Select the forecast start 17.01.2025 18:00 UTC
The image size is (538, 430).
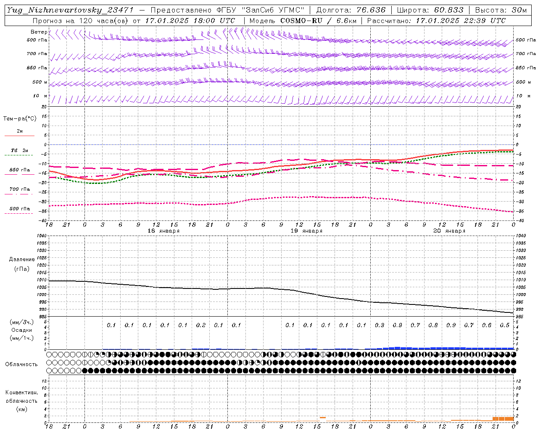pos(190,20)
